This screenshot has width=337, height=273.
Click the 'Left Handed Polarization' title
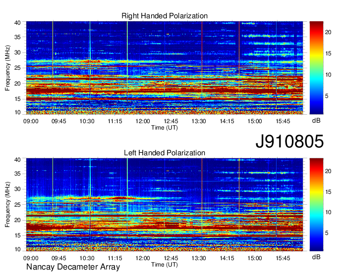click(x=165, y=153)
